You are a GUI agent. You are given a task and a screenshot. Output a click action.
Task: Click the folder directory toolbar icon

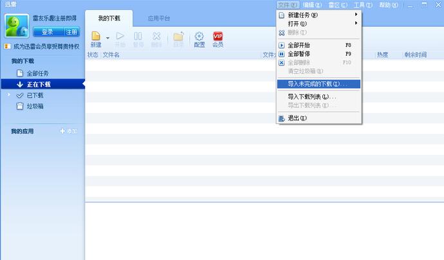tap(178, 39)
